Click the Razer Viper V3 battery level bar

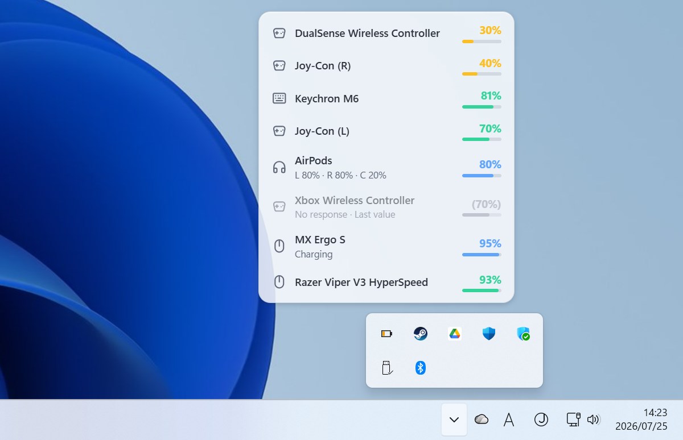pyautogui.click(x=482, y=290)
